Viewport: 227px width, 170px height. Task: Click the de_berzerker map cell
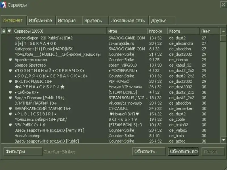point(181,109)
